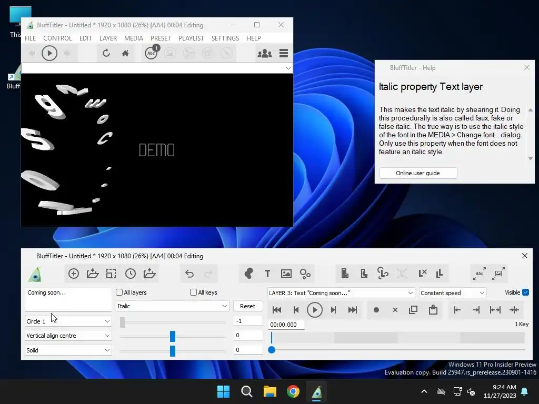Click the next key button
The width and height of the screenshot is (539, 404).
pyautogui.click(x=333, y=310)
